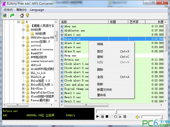Click the refresh spiral toolbar icon

[x=5, y=16]
